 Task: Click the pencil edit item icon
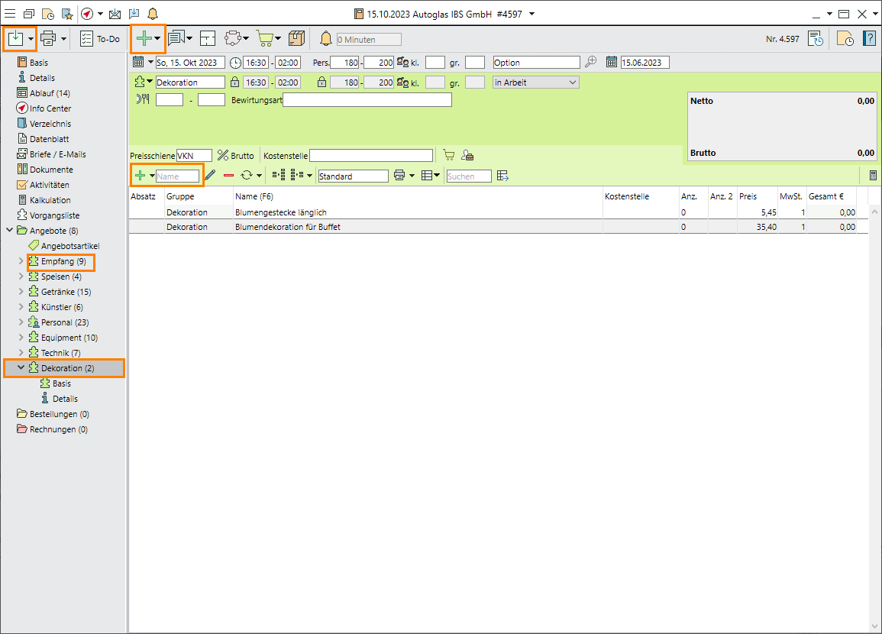tap(211, 176)
